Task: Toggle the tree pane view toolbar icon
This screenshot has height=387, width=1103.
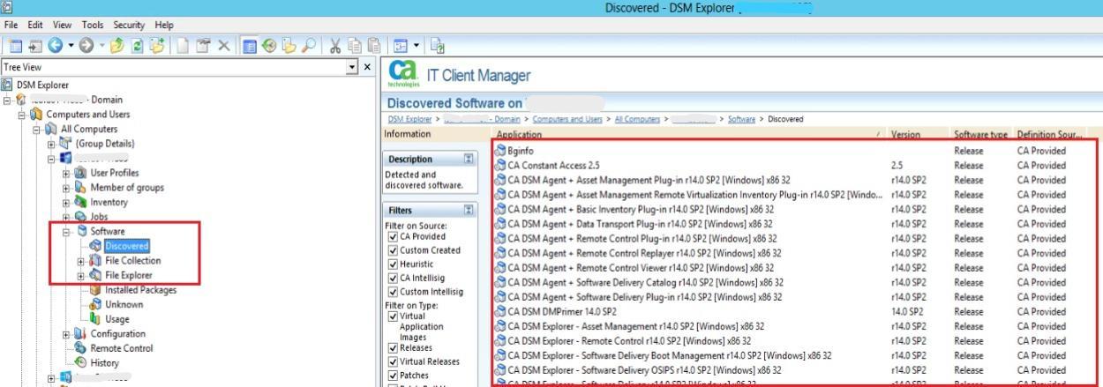Action: pos(251,45)
